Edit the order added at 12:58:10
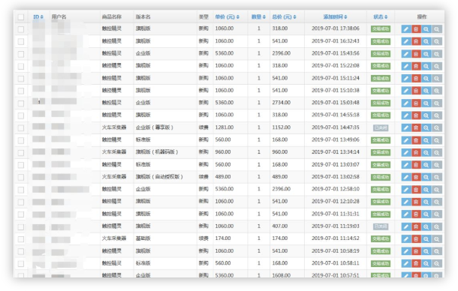Image resolution: width=458 pixels, height=291 pixels. [x=406, y=190]
